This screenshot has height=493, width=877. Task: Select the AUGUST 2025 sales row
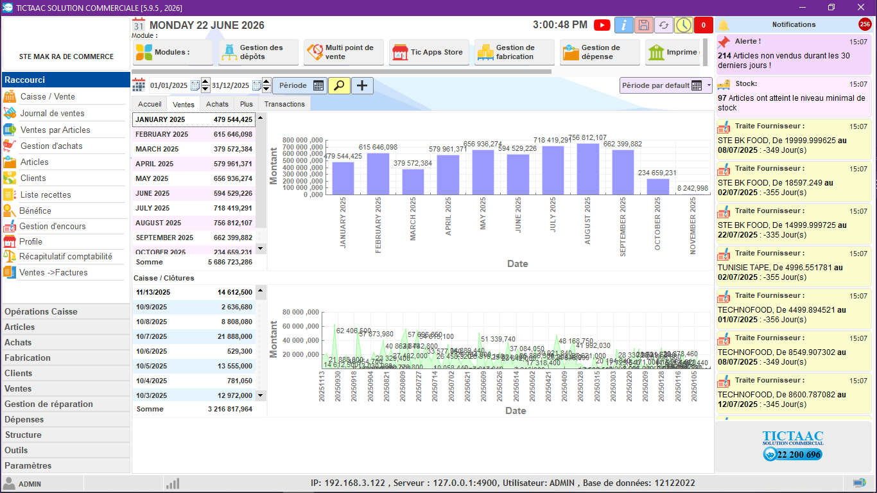(x=194, y=223)
